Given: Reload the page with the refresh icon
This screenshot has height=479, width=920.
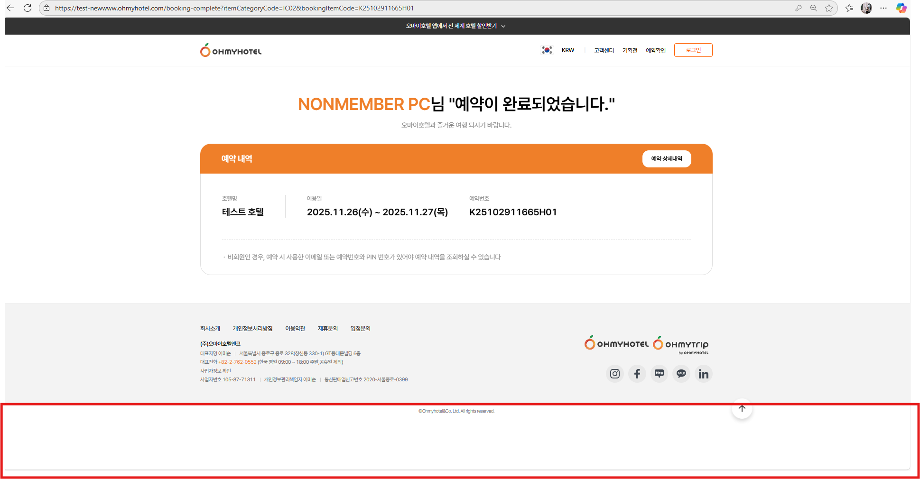Looking at the screenshot, I should (28, 8).
